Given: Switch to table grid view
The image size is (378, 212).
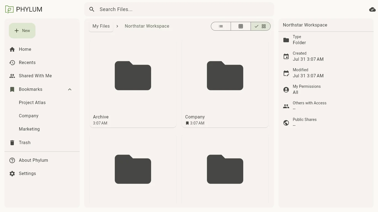Looking at the screenshot, I should [241, 26].
